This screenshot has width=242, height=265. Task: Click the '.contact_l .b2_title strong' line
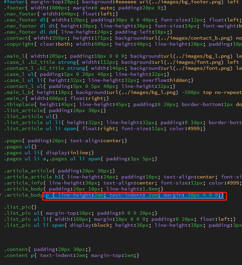point(123,68)
